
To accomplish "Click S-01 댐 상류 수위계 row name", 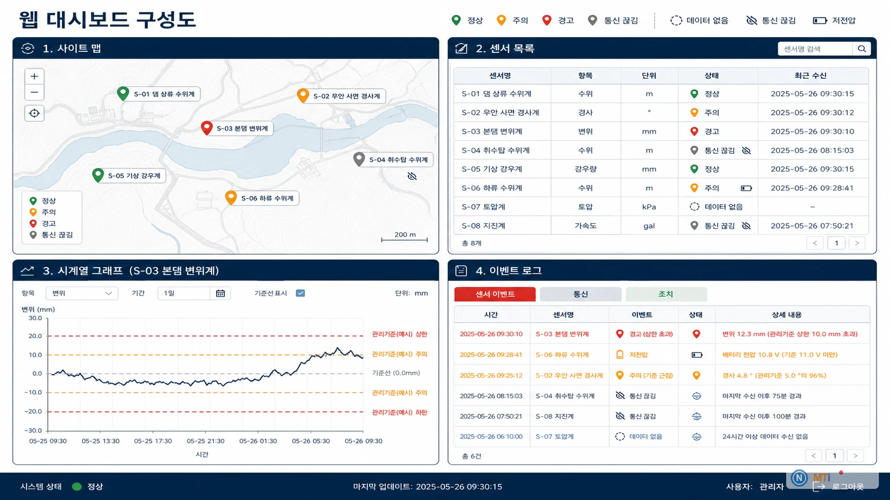I will click(x=496, y=94).
